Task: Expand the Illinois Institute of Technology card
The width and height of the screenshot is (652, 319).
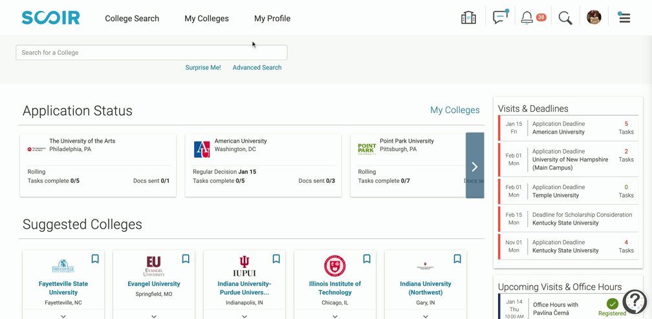Action: click(x=335, y=316)
